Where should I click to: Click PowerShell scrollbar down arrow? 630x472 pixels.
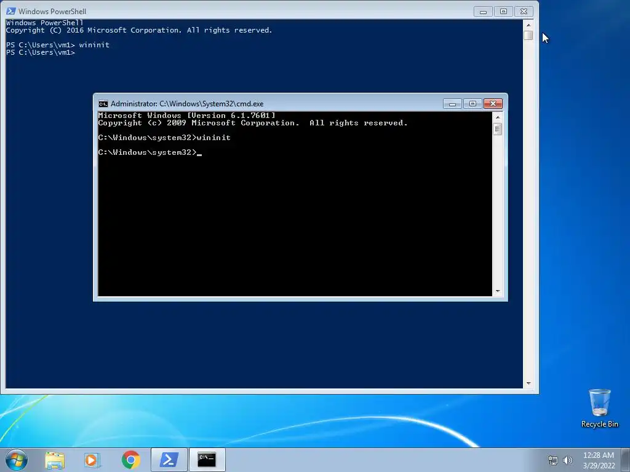[x=528, y=383]
